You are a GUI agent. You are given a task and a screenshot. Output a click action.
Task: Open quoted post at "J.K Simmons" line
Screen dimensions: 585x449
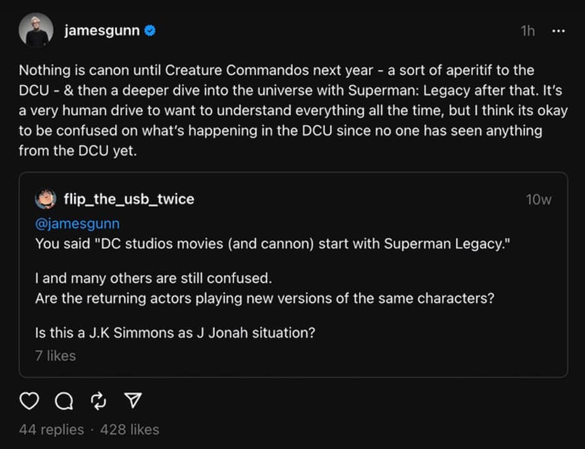[175, 333]
